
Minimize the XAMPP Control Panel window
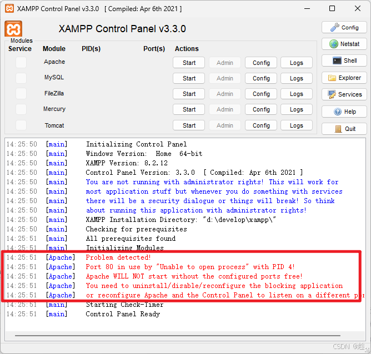[307, 9]
